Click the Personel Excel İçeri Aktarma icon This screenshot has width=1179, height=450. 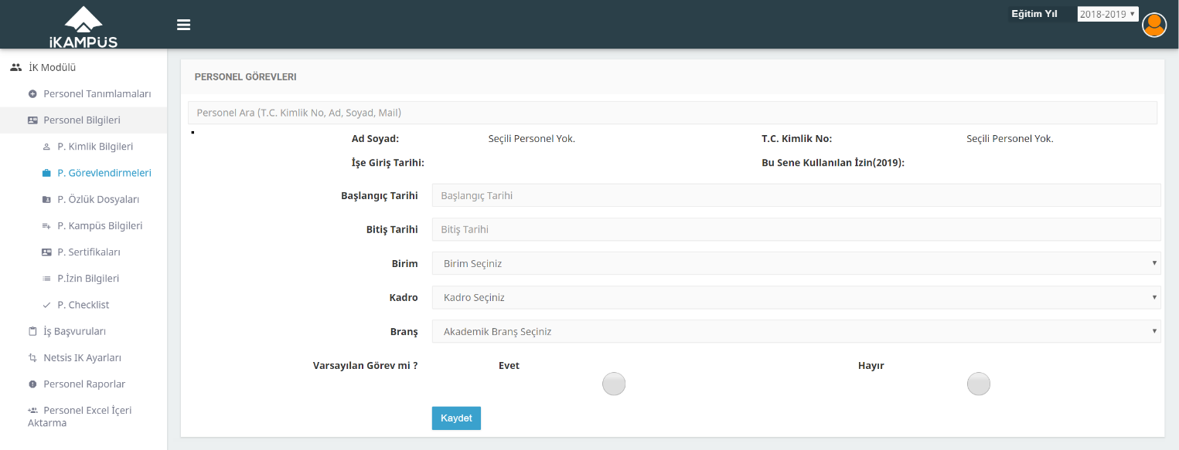tap(32, 411)
